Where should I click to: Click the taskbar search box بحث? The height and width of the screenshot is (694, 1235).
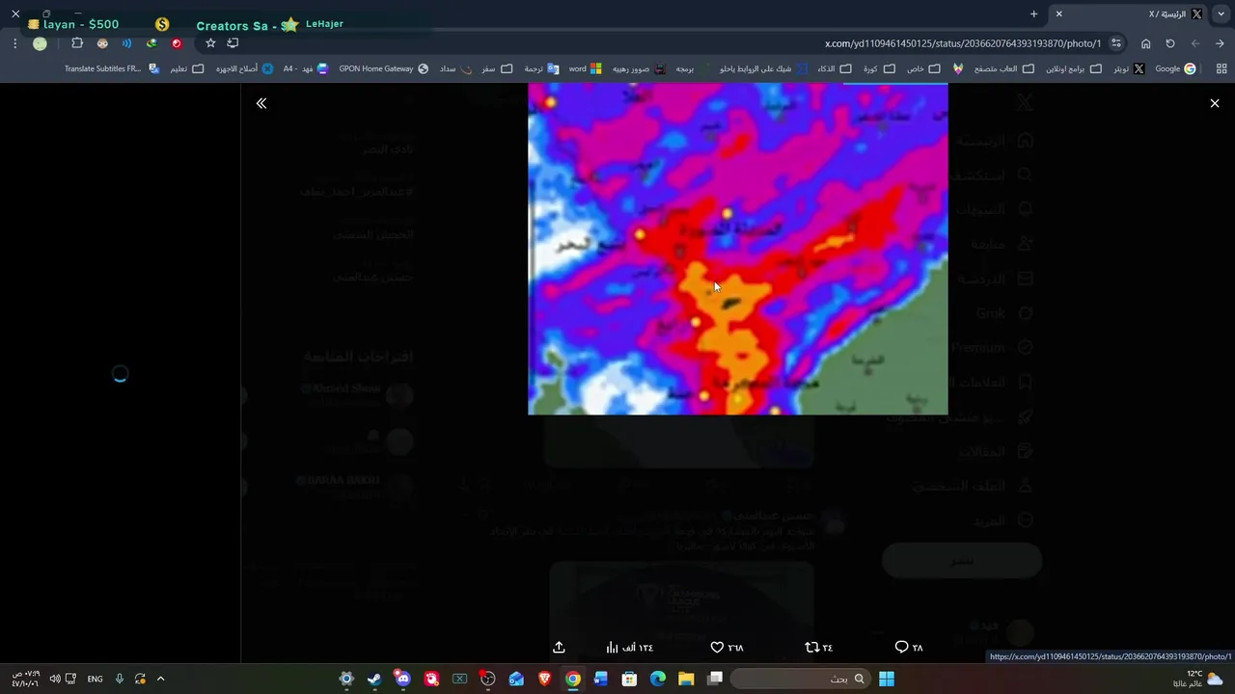799,679
